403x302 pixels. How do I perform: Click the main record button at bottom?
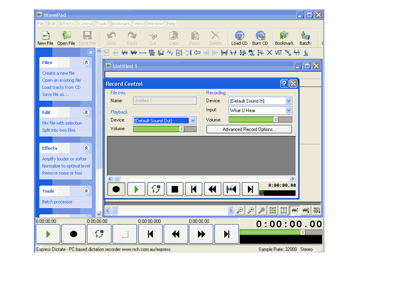tap(74, 234)
